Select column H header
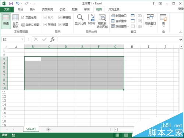 click(132, 47)
